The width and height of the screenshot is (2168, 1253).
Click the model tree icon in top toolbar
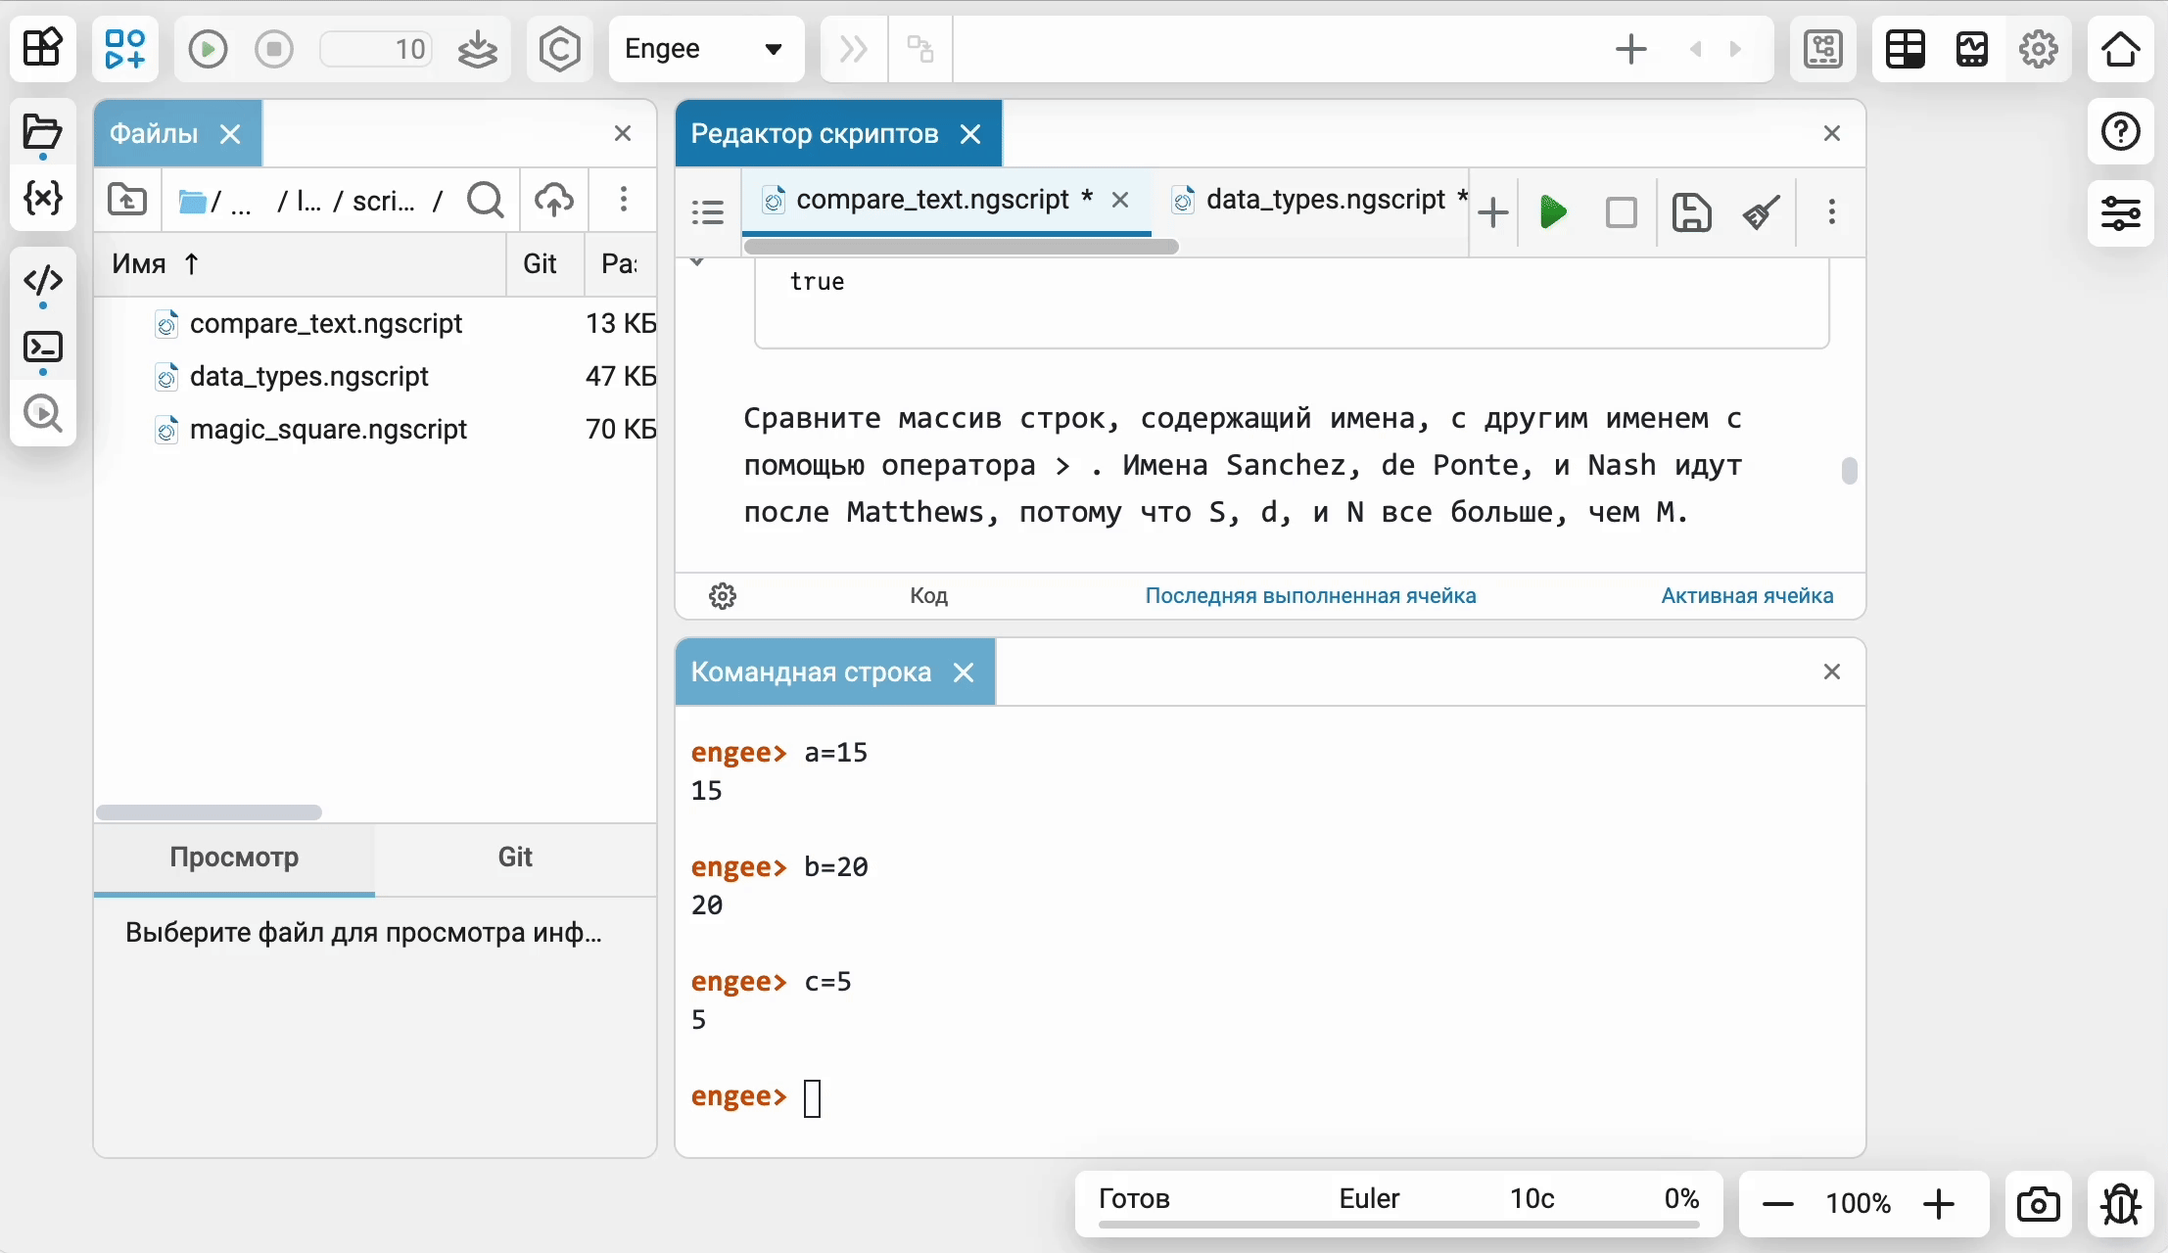coord(1823,48)
